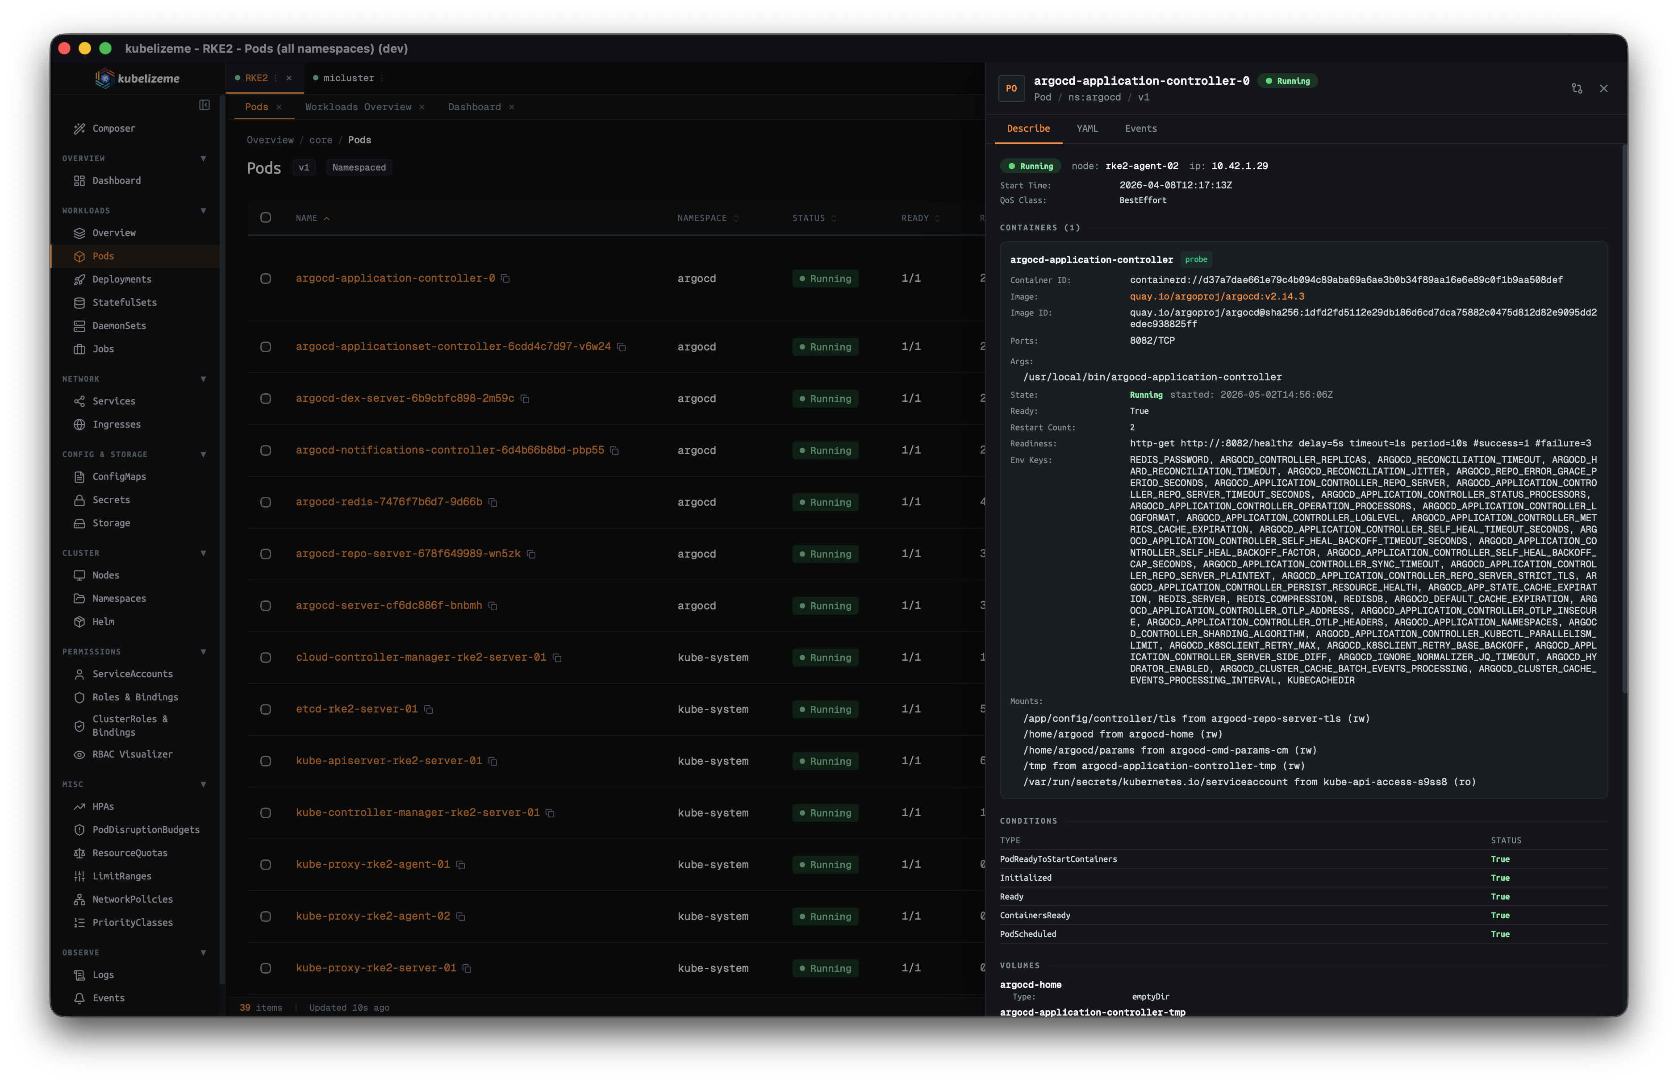Click the Jobs briefcase icon
Screen dimensions: 1678x1083
79,349
